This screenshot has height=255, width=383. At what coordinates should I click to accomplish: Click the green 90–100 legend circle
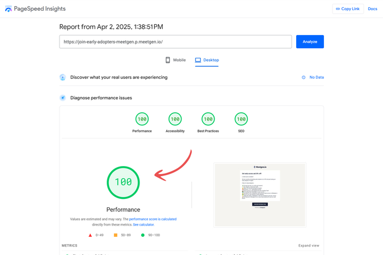coord(143,235)
